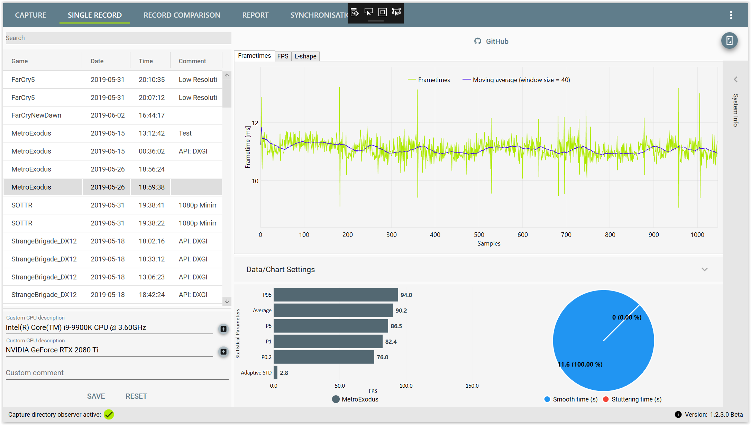Toggle the Display Layout Adorners icon

(x=382, y=12)
